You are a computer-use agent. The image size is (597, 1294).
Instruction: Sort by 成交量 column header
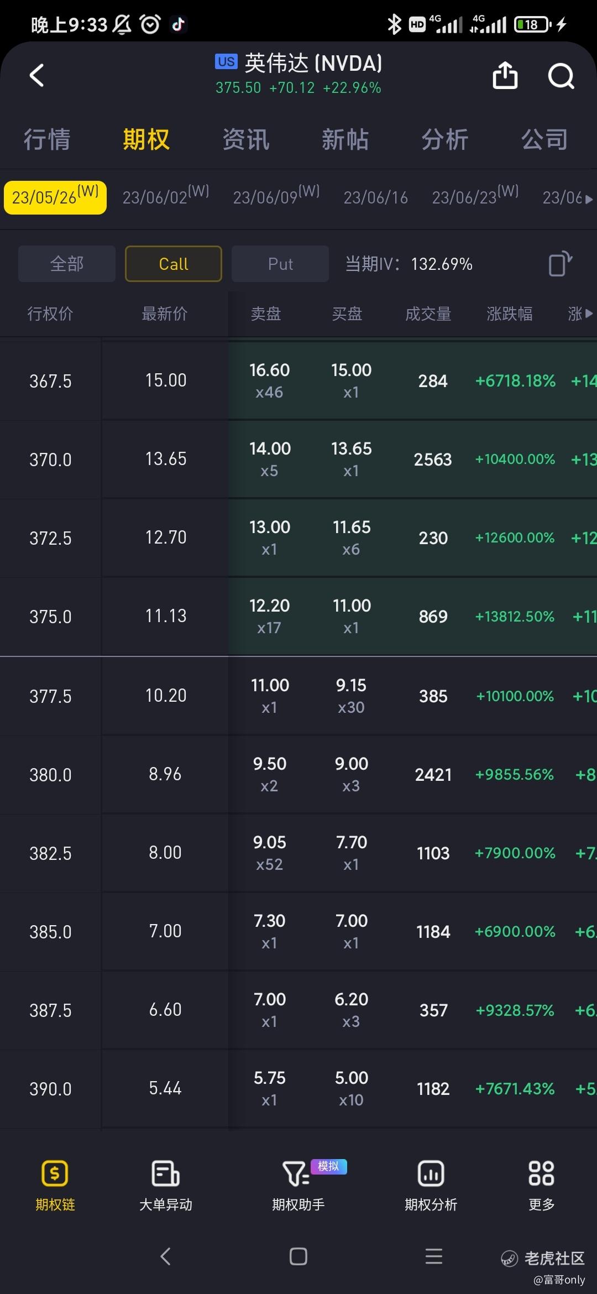coord(428,314)
